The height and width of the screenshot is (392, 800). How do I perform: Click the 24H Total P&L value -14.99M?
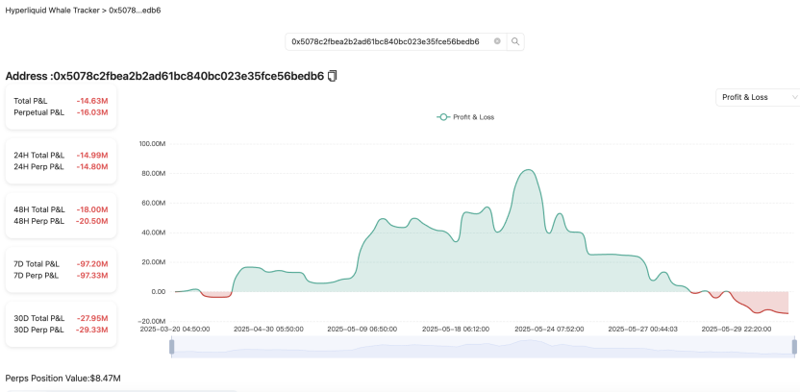[x=92, y=156]
